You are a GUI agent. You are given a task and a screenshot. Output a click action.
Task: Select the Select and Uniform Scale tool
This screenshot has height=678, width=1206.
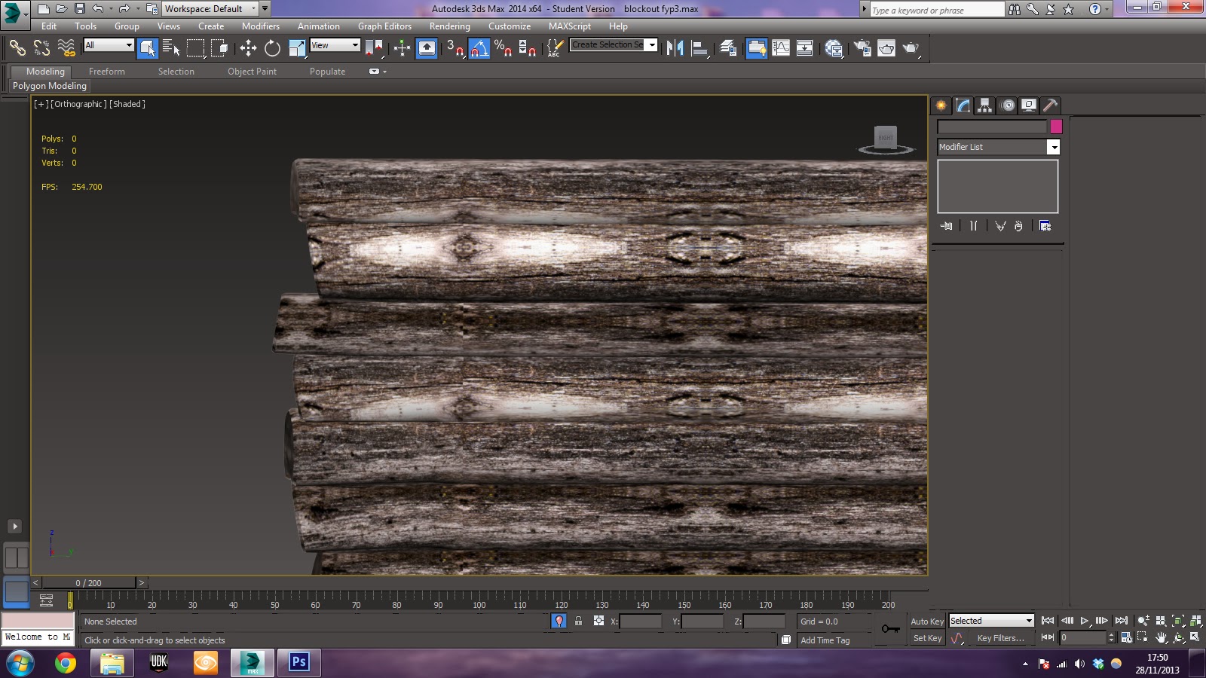tap(297, 48)
